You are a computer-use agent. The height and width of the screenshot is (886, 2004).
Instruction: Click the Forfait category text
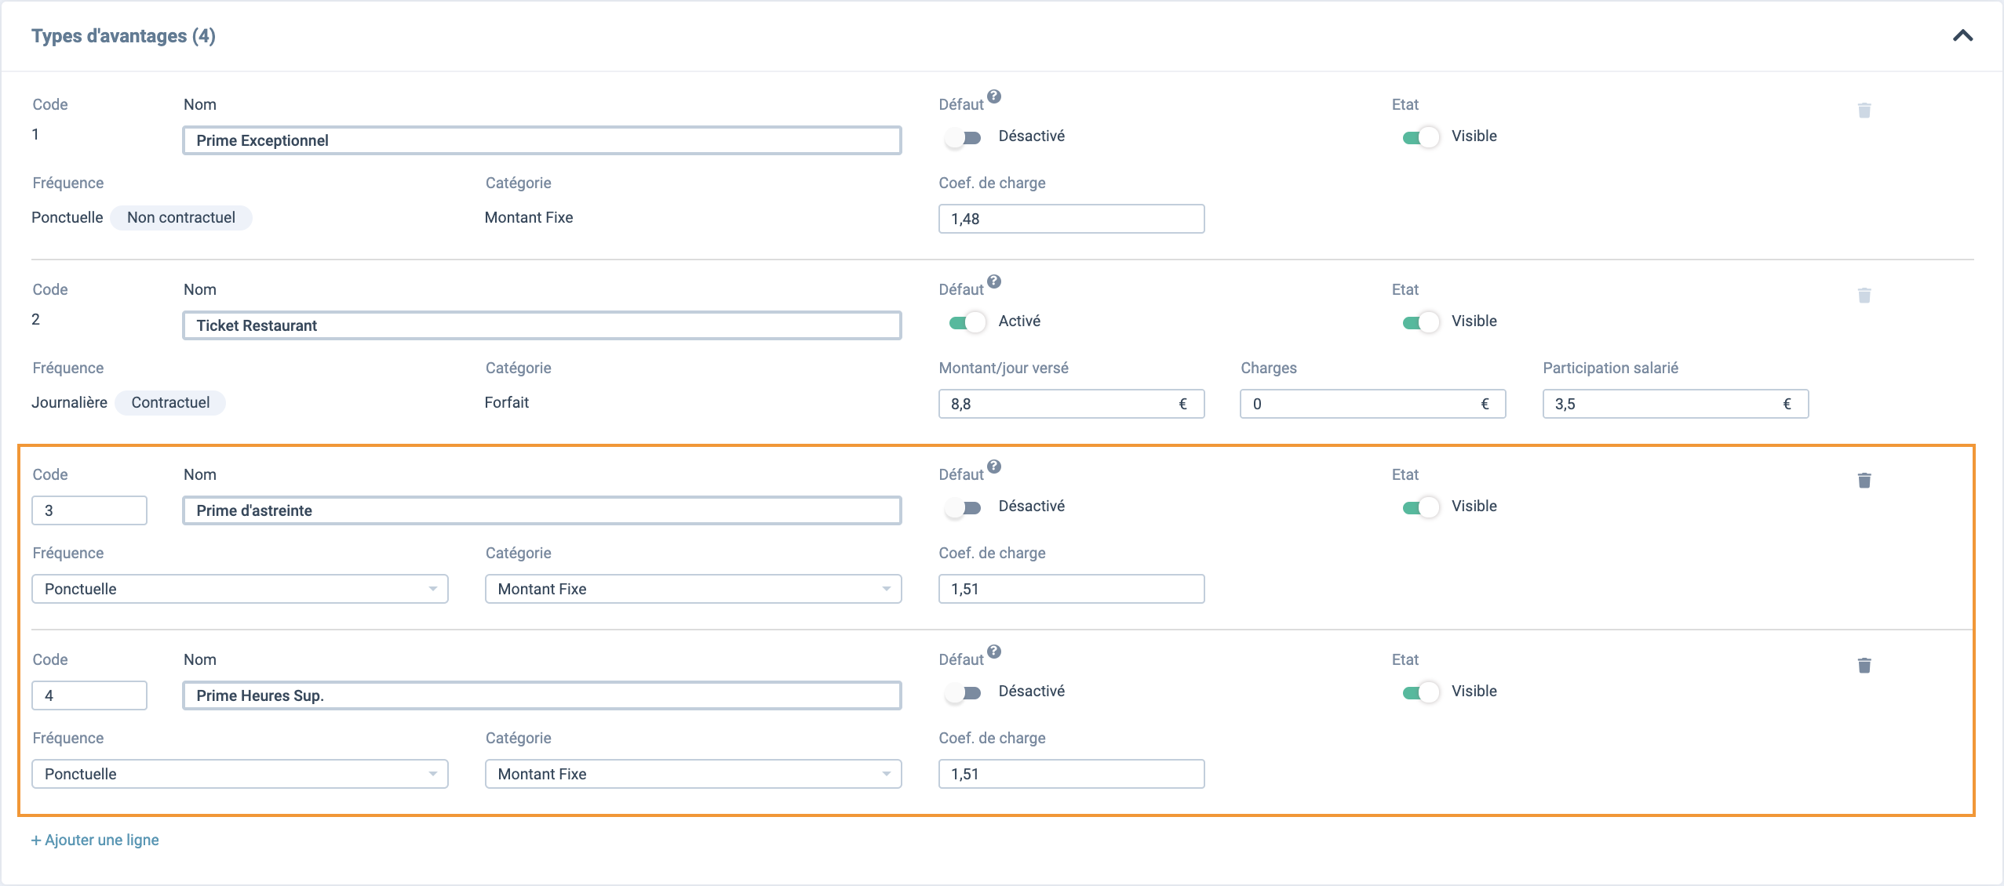coord(507,402)
